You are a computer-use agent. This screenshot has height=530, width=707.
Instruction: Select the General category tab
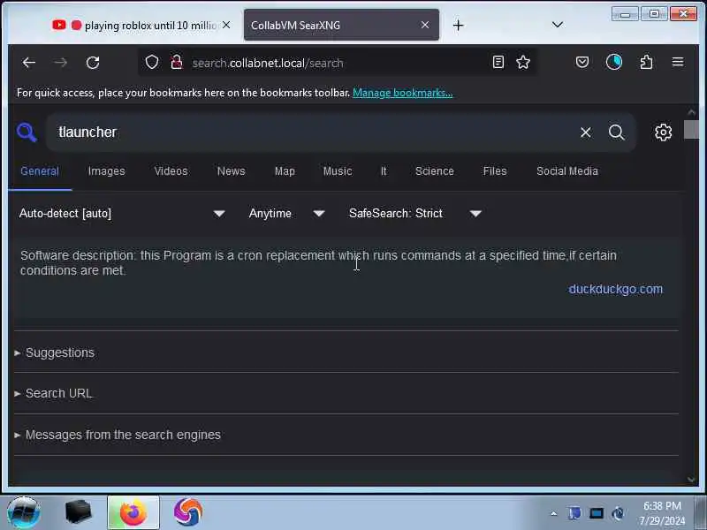tap(40, 171)
